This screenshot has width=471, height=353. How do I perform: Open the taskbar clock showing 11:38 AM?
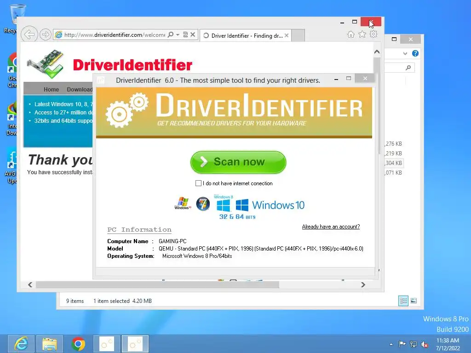click(448, 344)
